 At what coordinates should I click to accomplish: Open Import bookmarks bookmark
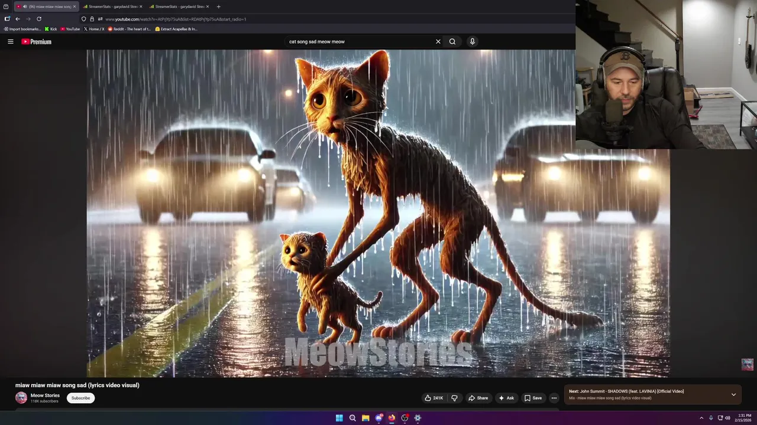tap(22, 29)
